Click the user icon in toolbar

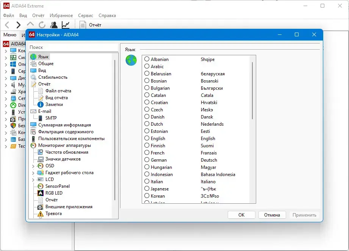point(54,25)
